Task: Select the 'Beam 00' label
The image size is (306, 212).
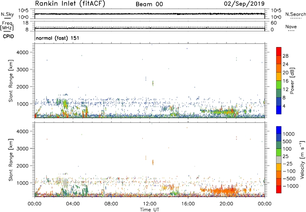Action: (x=149, y=4)
